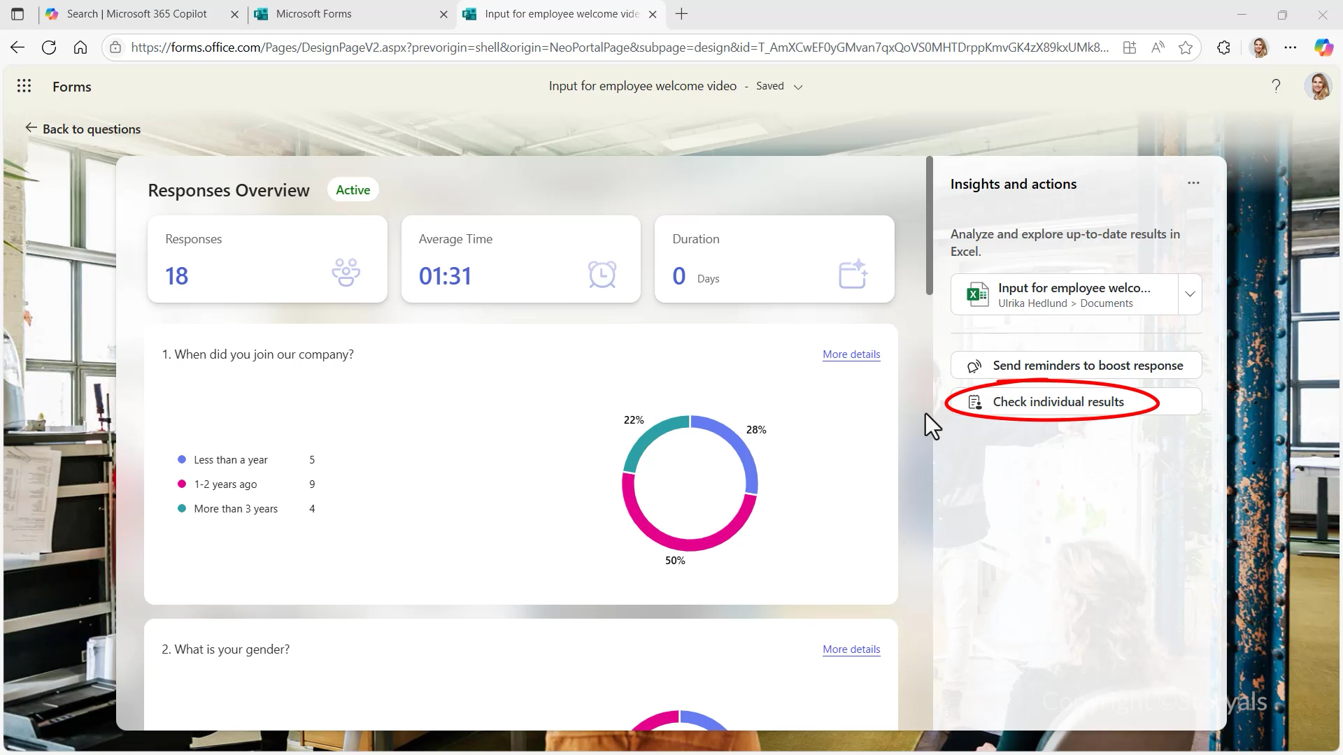
Task: Open Input for employee welco... Excel file
Action: click(x=1064, y=294)
